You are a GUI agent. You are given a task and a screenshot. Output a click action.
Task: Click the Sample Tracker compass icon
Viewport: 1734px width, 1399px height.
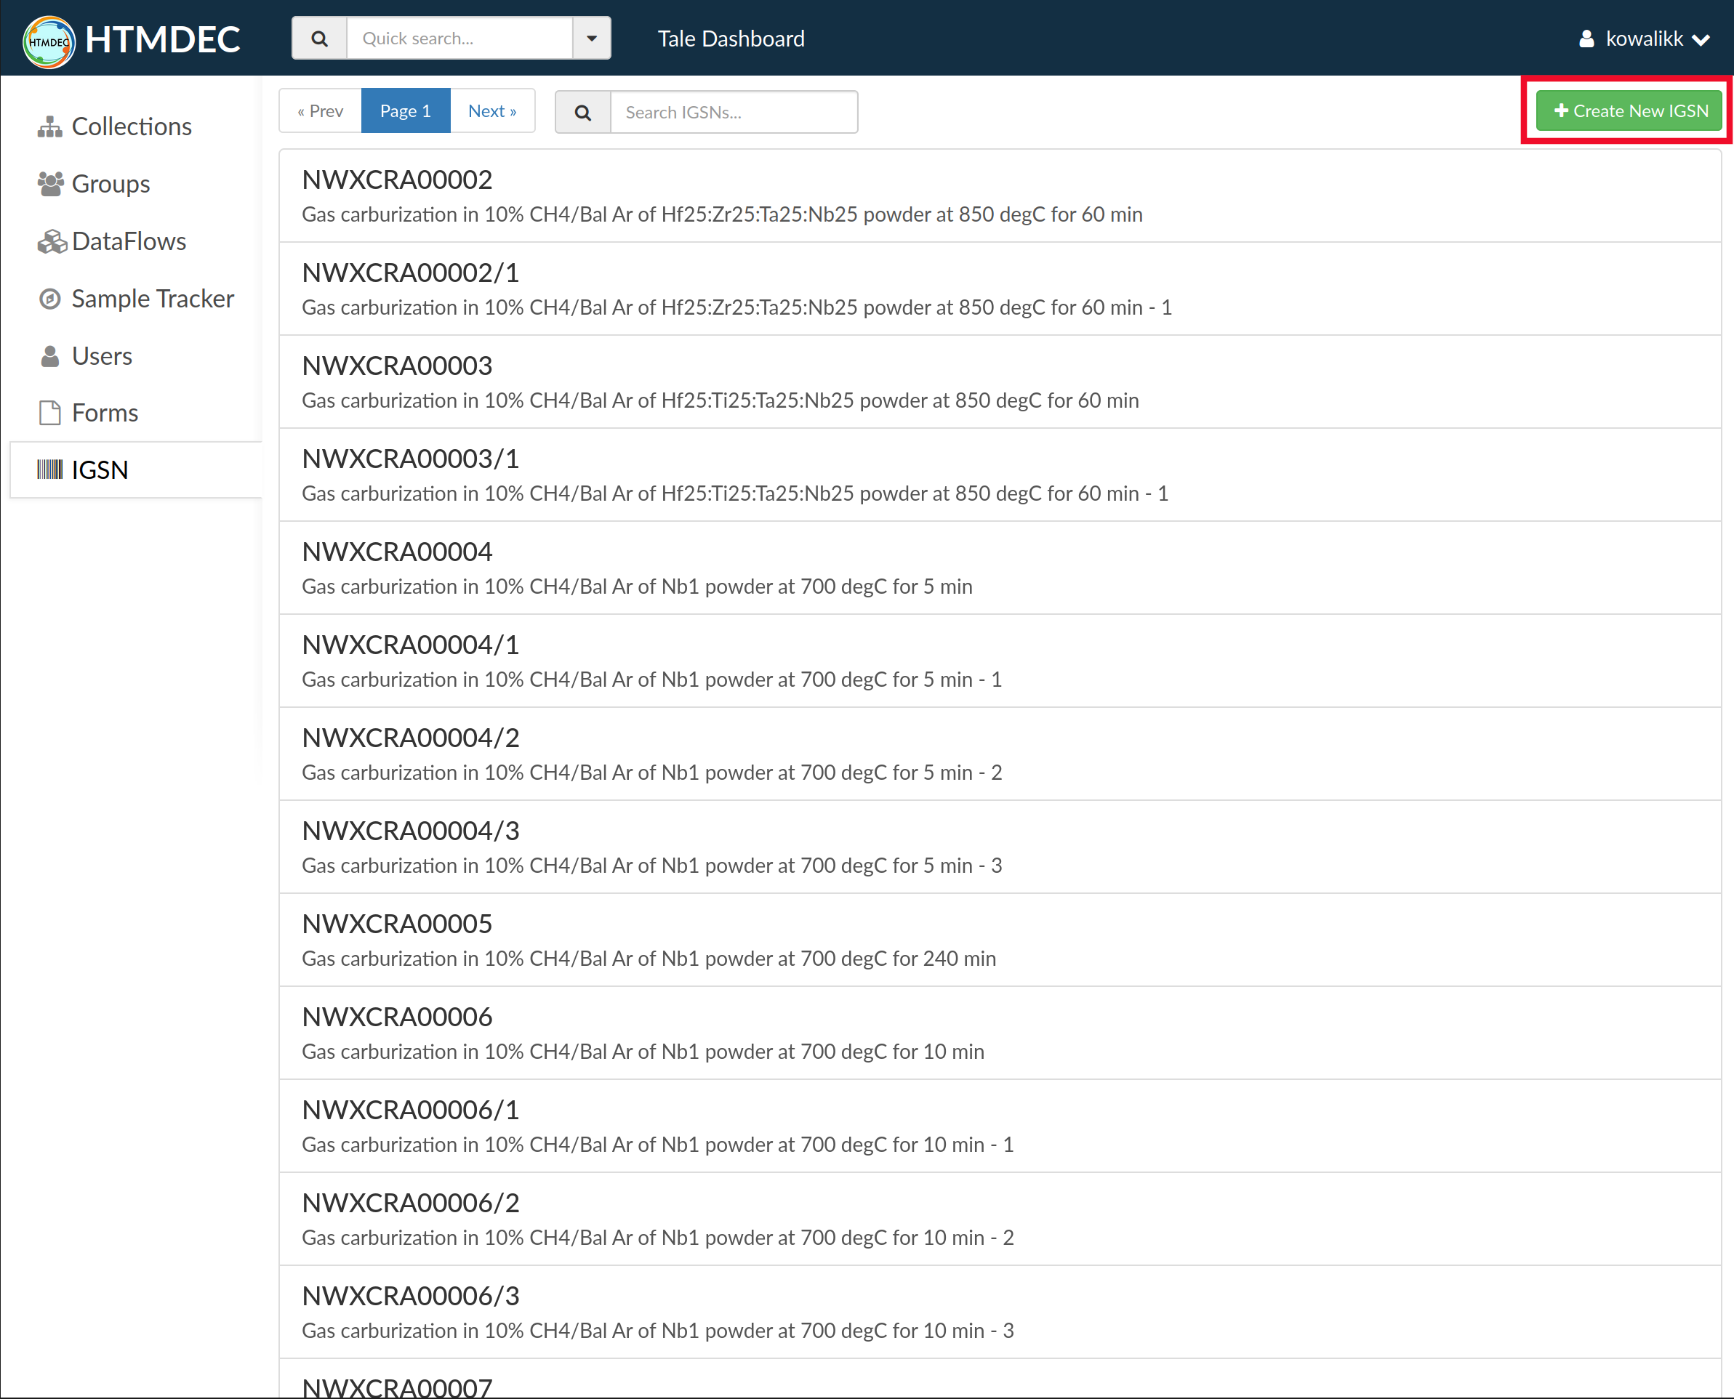[x=50, y=299]
